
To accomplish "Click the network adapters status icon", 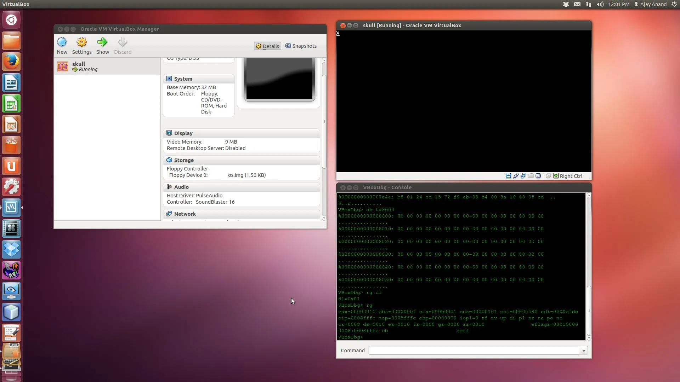I will tap(523, 176).
